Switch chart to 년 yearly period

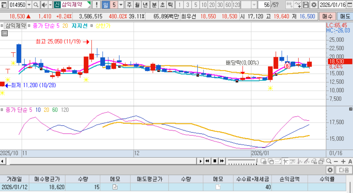pos(145,5)
